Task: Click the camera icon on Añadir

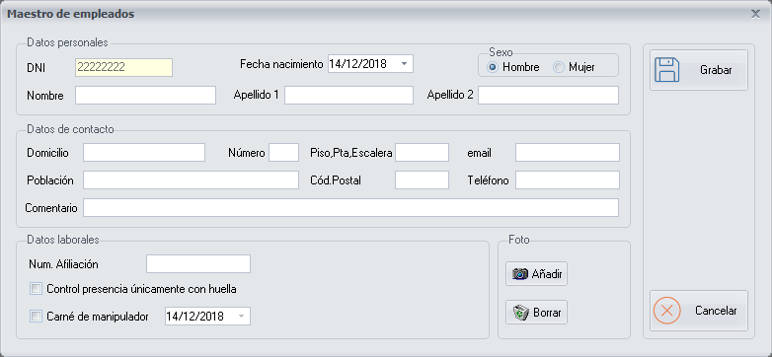Action: click(520, 274)
